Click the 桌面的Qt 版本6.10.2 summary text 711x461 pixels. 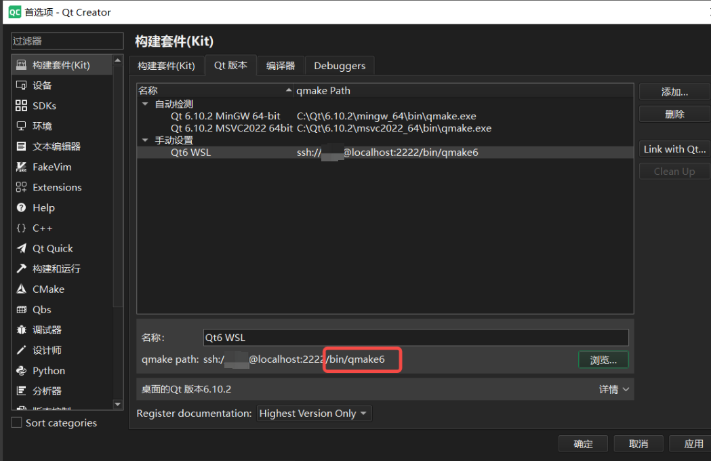click(186, 389)
